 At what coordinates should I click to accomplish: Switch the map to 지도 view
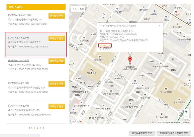pos(75,9)
